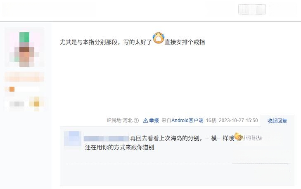Open the replier's small avatar
Viewport: 301px width, 189px height.
coord(73,139)
